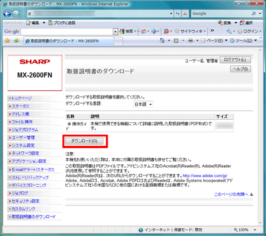
Task: Open ジョブプログラム in the side menu
Action: [25, 130]
